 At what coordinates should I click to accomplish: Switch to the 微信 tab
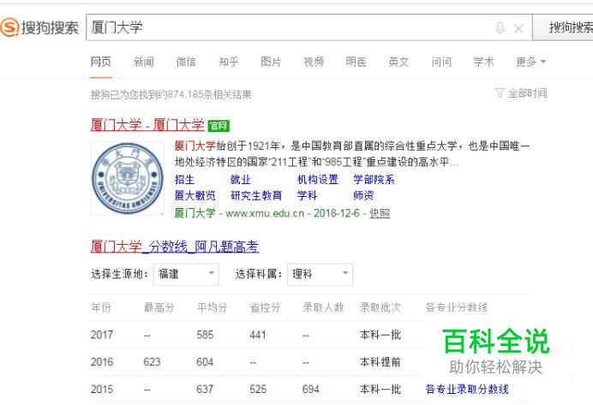(x=186, y=62)
